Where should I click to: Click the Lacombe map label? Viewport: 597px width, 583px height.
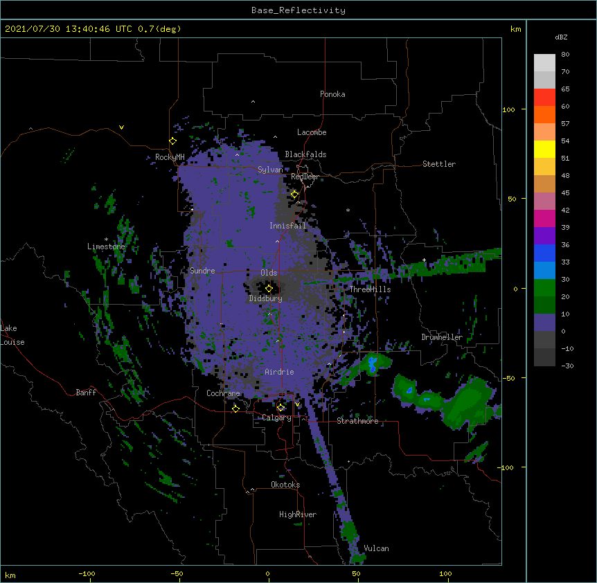(x=312, y=132)
